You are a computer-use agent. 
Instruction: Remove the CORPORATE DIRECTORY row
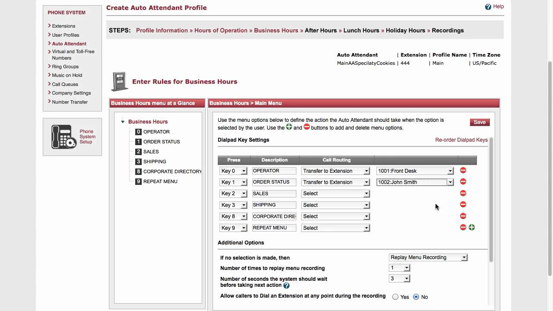463,216
